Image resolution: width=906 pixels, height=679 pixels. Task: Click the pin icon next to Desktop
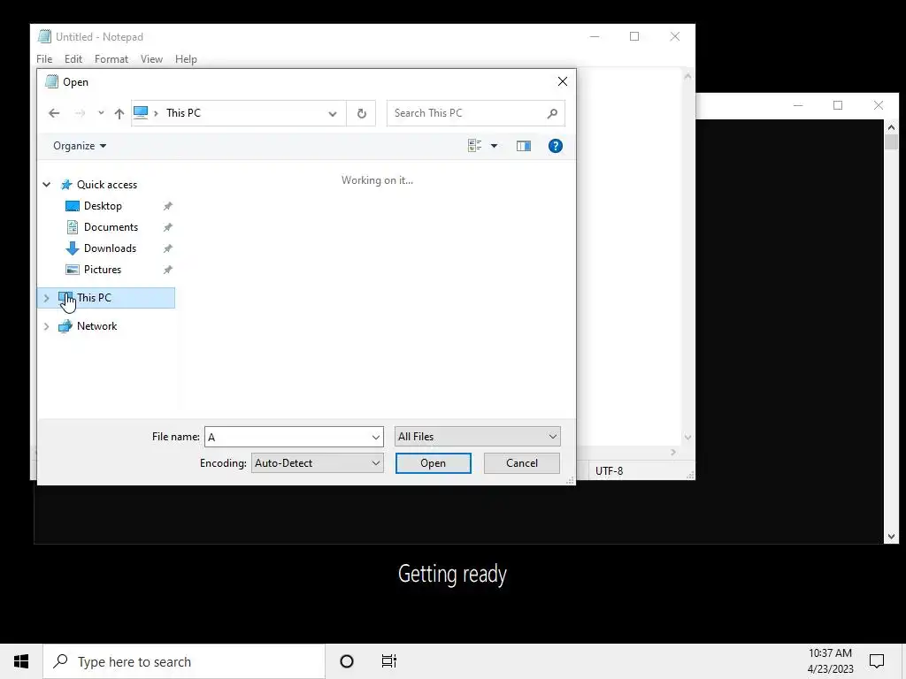tap(167, 206)
